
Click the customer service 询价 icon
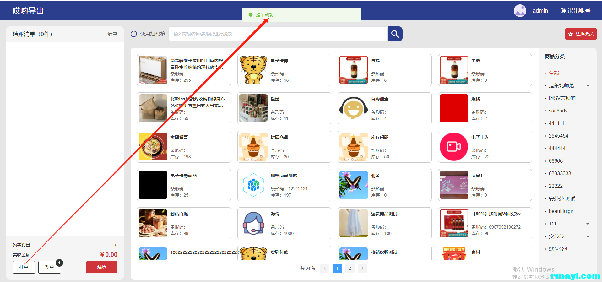point(253,223)
